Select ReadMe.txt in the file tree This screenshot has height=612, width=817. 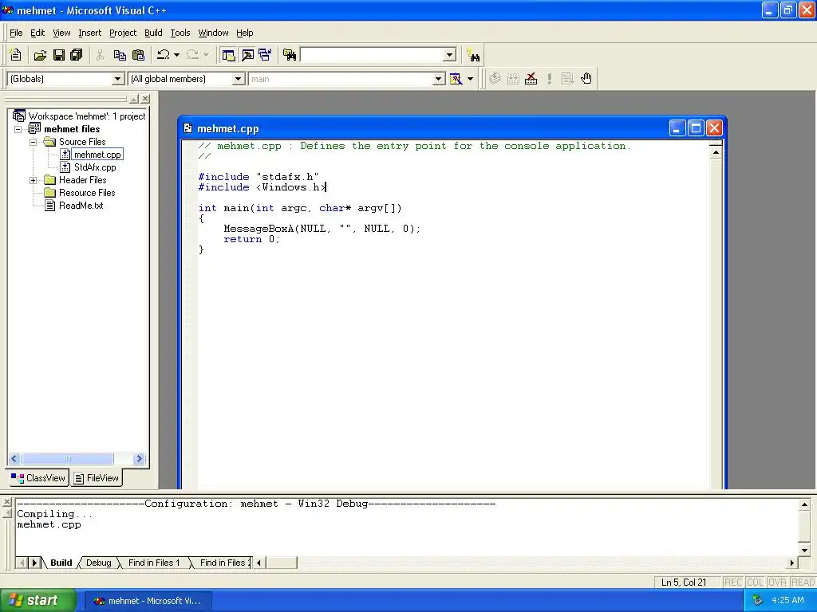tap(81, 206)
